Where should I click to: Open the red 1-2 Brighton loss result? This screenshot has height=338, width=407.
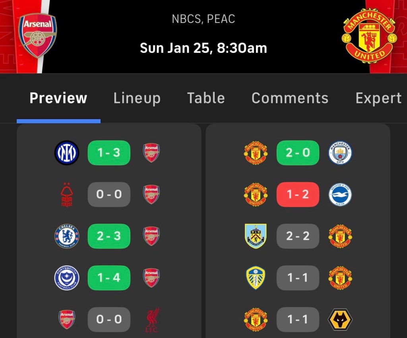(298, 195)
